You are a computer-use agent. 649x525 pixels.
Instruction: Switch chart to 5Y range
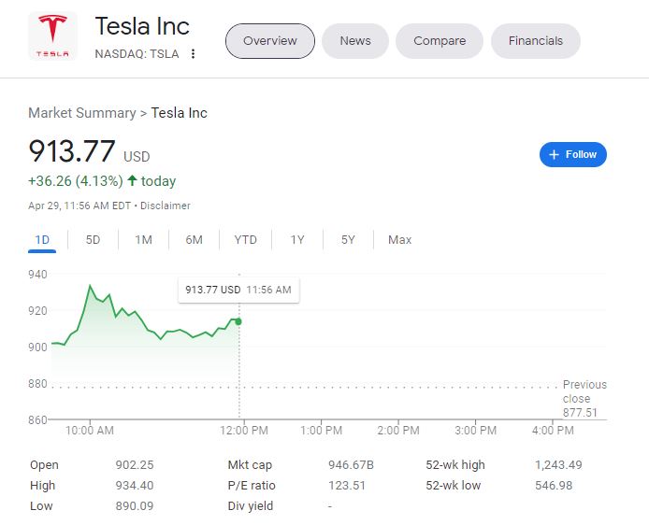[x=348, y=240]
